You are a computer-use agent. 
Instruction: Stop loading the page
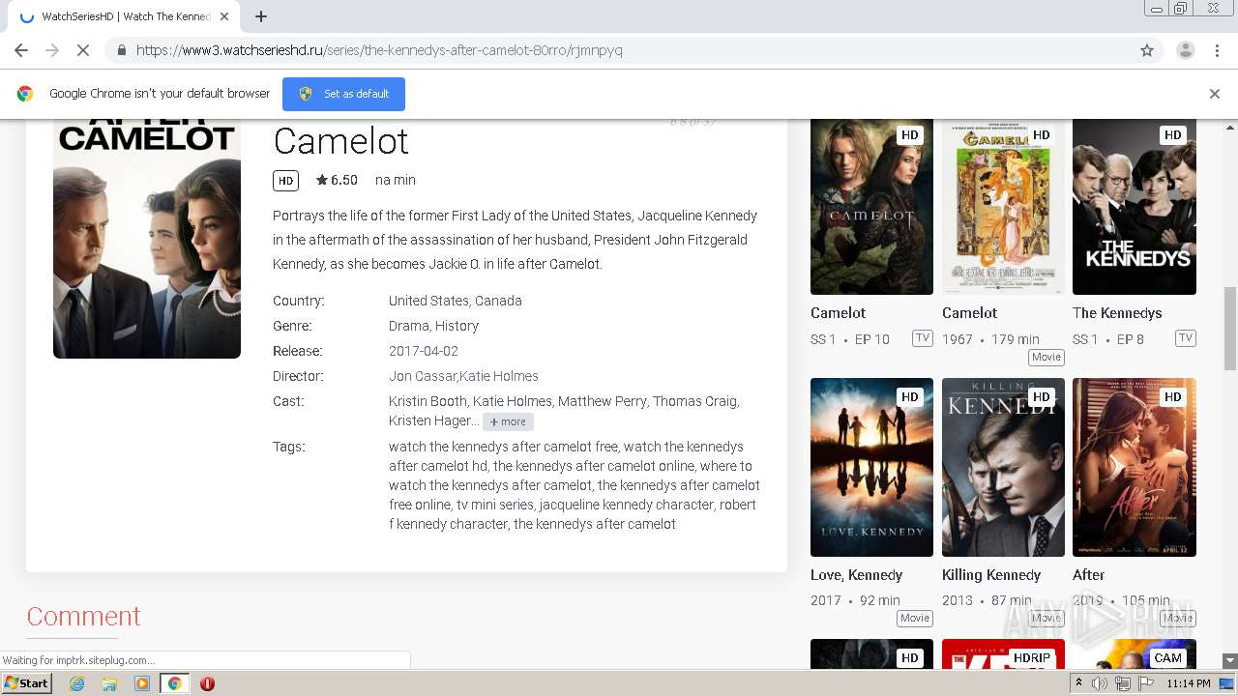point(83,50)
